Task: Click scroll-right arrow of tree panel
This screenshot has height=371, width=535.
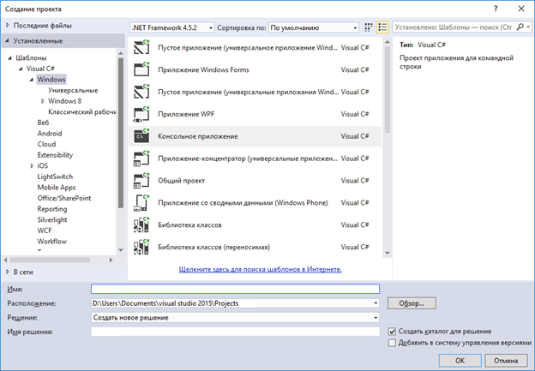Action: 111,260
